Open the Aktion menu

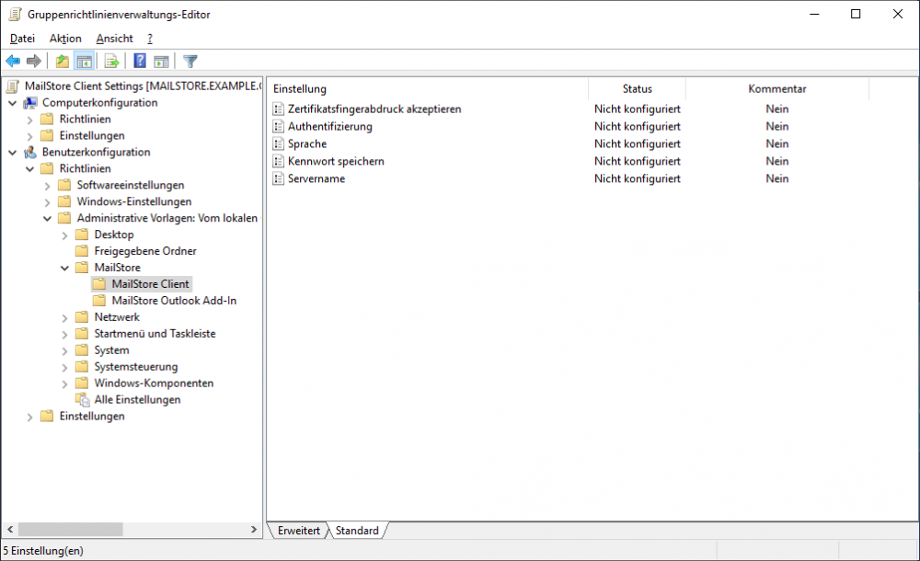(x=64, y=38)
